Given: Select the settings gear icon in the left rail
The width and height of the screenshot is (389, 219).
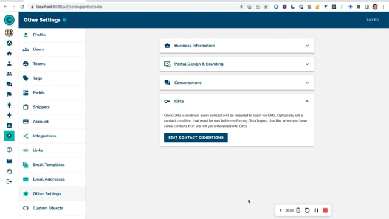Looking at the screenshot, I should pyautogui.click(x=9, y=136).
